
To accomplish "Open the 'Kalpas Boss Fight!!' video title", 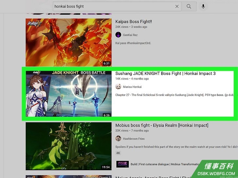I will [134, 22].
